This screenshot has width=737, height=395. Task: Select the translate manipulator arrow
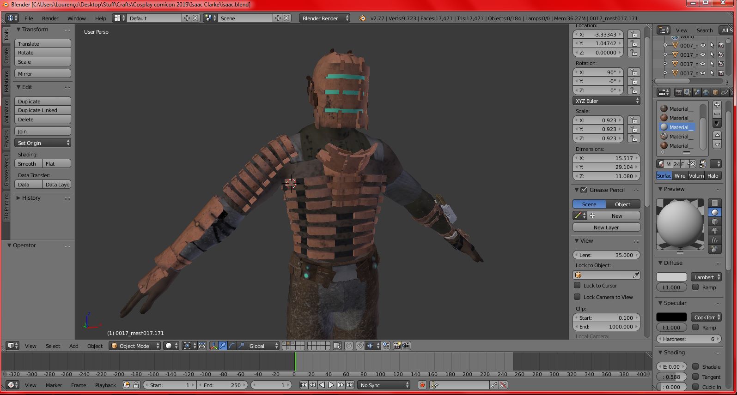(223, 346)
